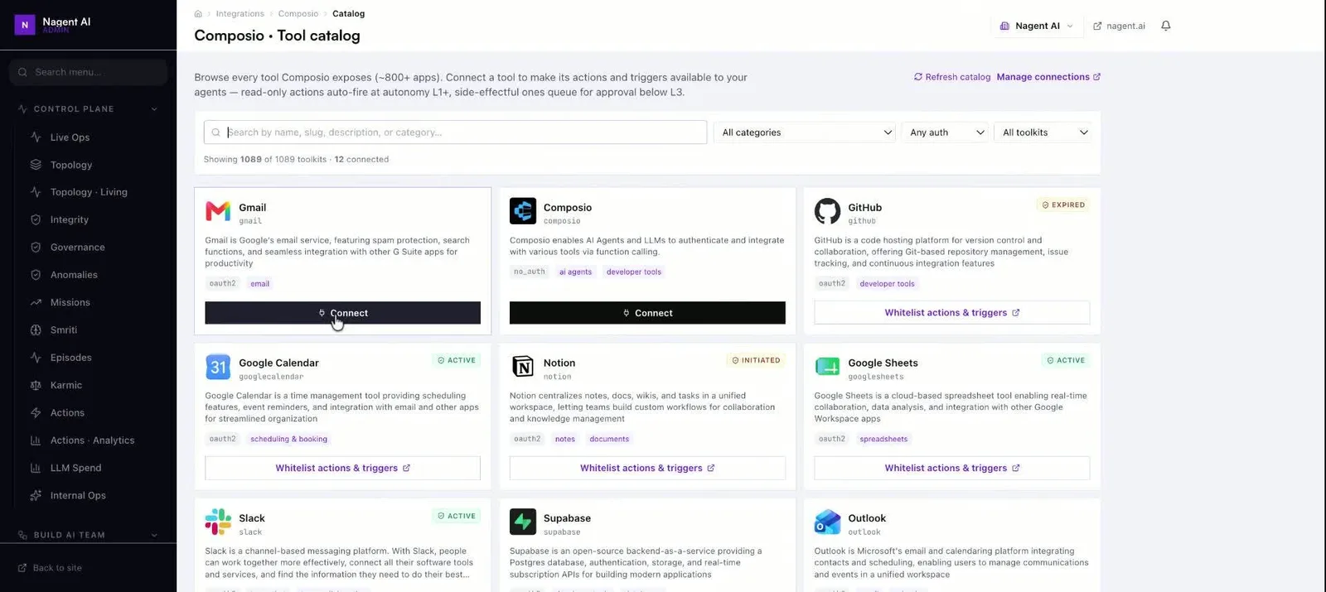Image resolution: width=1326 pixels, height=592 pixels.
Task: Click Slack ACTIVE status badge
Action: tap(457, 516)
